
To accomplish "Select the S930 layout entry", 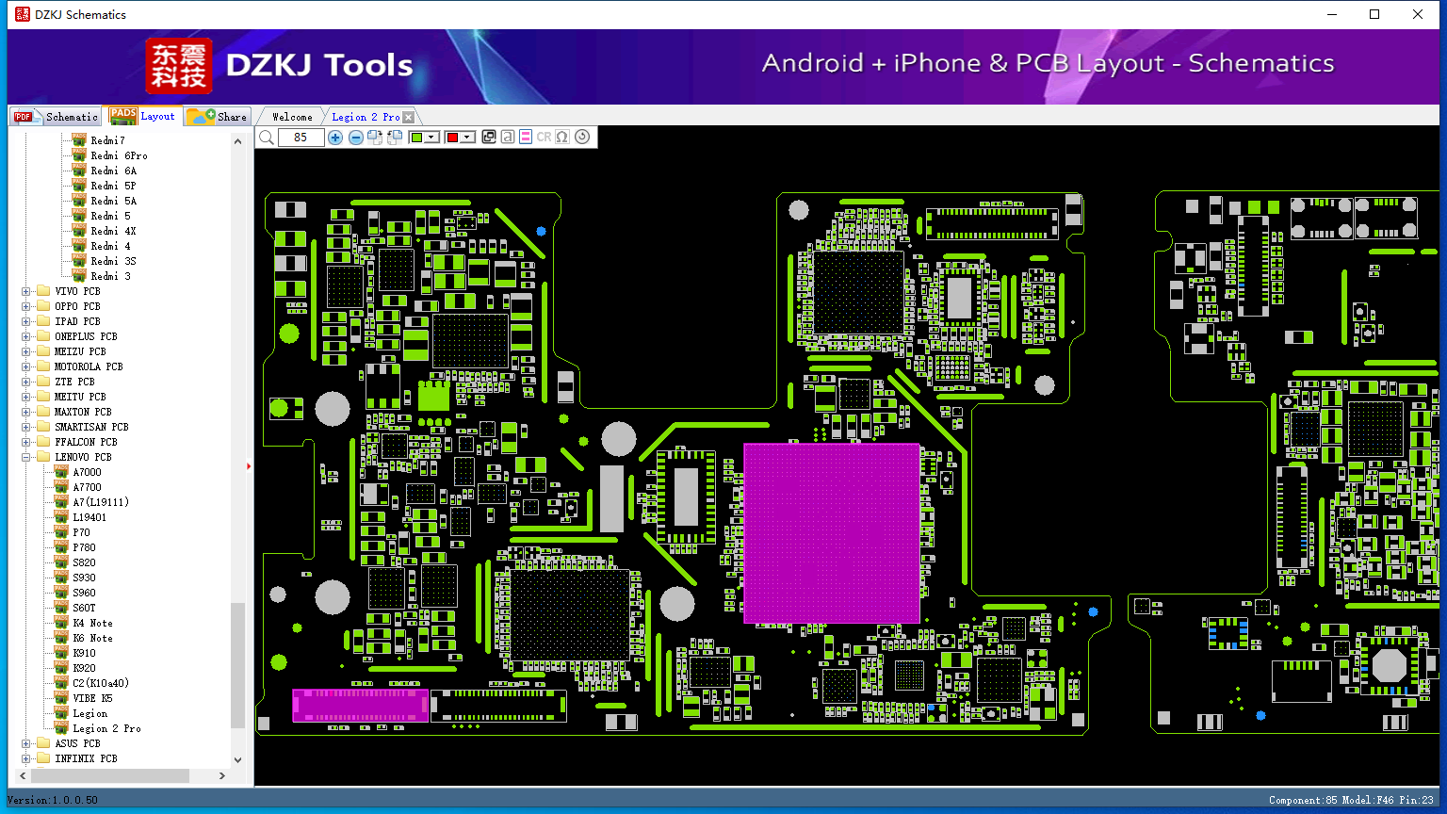I will click(84, 578).
